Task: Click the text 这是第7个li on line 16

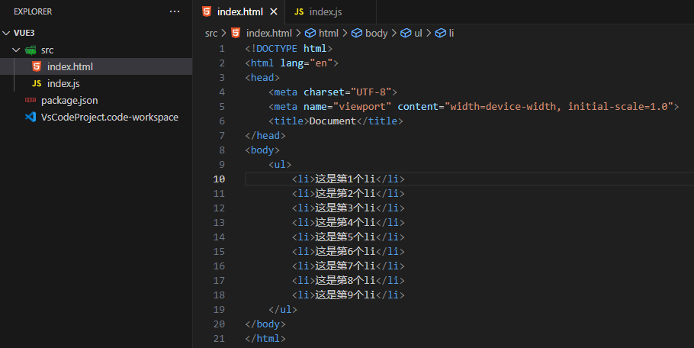Action: [345, 266]
